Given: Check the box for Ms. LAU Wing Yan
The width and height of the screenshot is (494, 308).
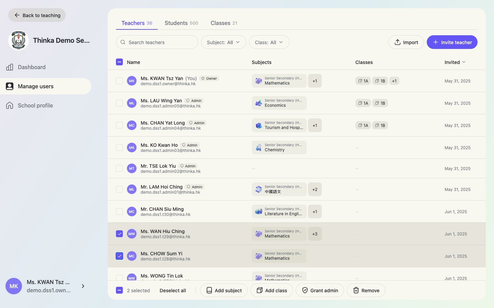Looking at the screenshot, I should 119,103.
